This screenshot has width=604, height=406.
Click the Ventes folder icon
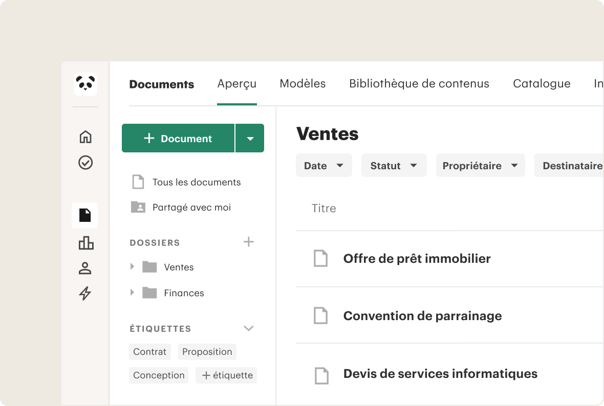coord(149,267)
